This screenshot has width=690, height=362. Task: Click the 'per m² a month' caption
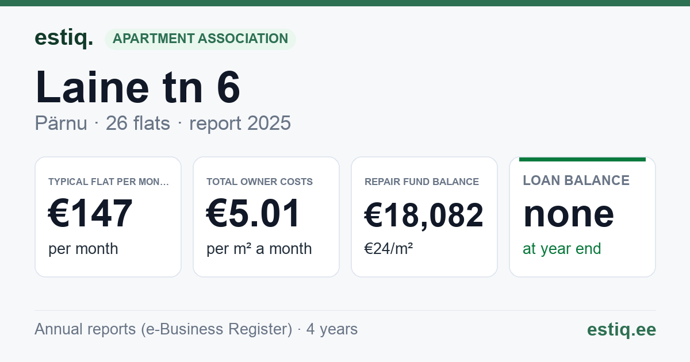(x=259, y=249)
